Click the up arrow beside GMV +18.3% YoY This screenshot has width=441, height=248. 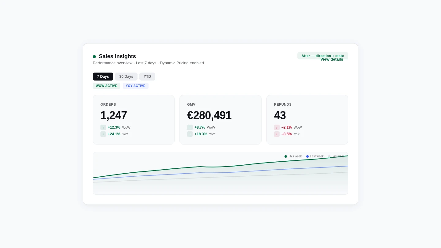(x=190, y=134)
